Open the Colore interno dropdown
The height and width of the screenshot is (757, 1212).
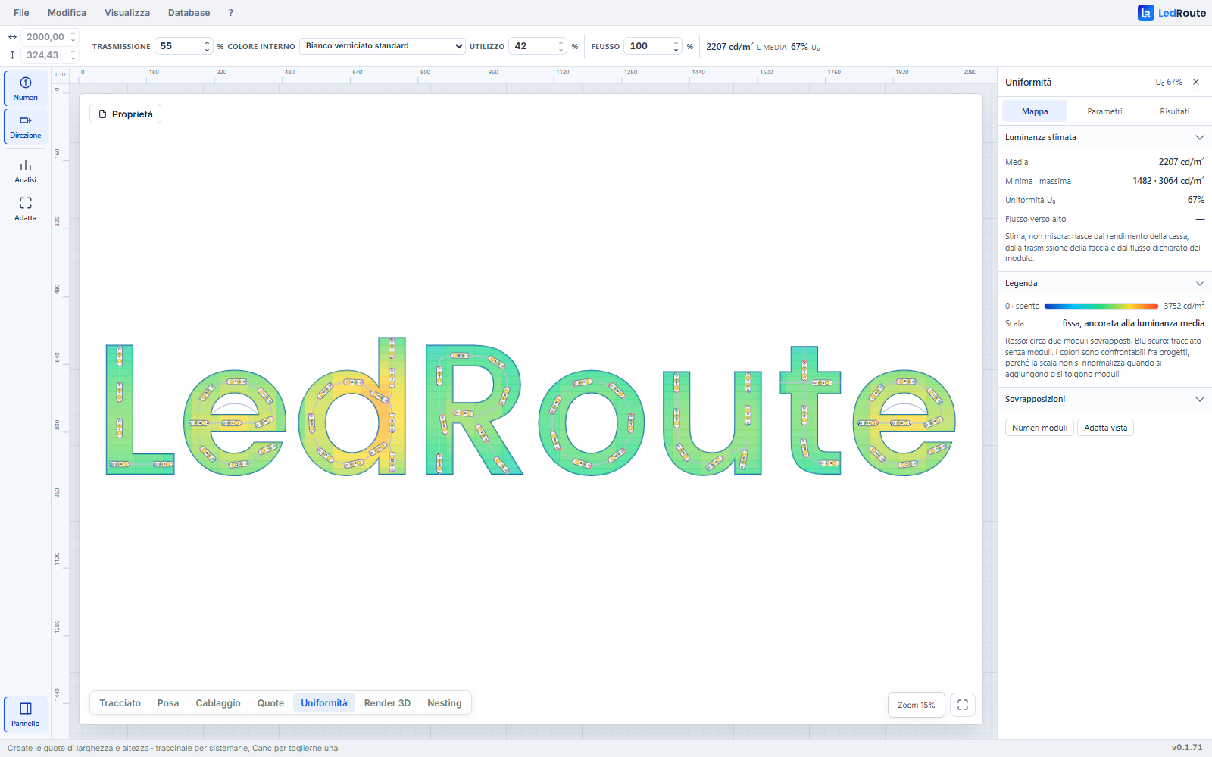click(x=383, y=46)
